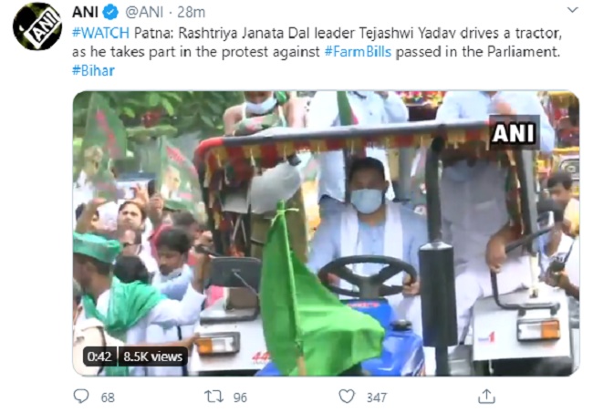
Task: Click the @ANI handle
Action: tap(144, 13)
